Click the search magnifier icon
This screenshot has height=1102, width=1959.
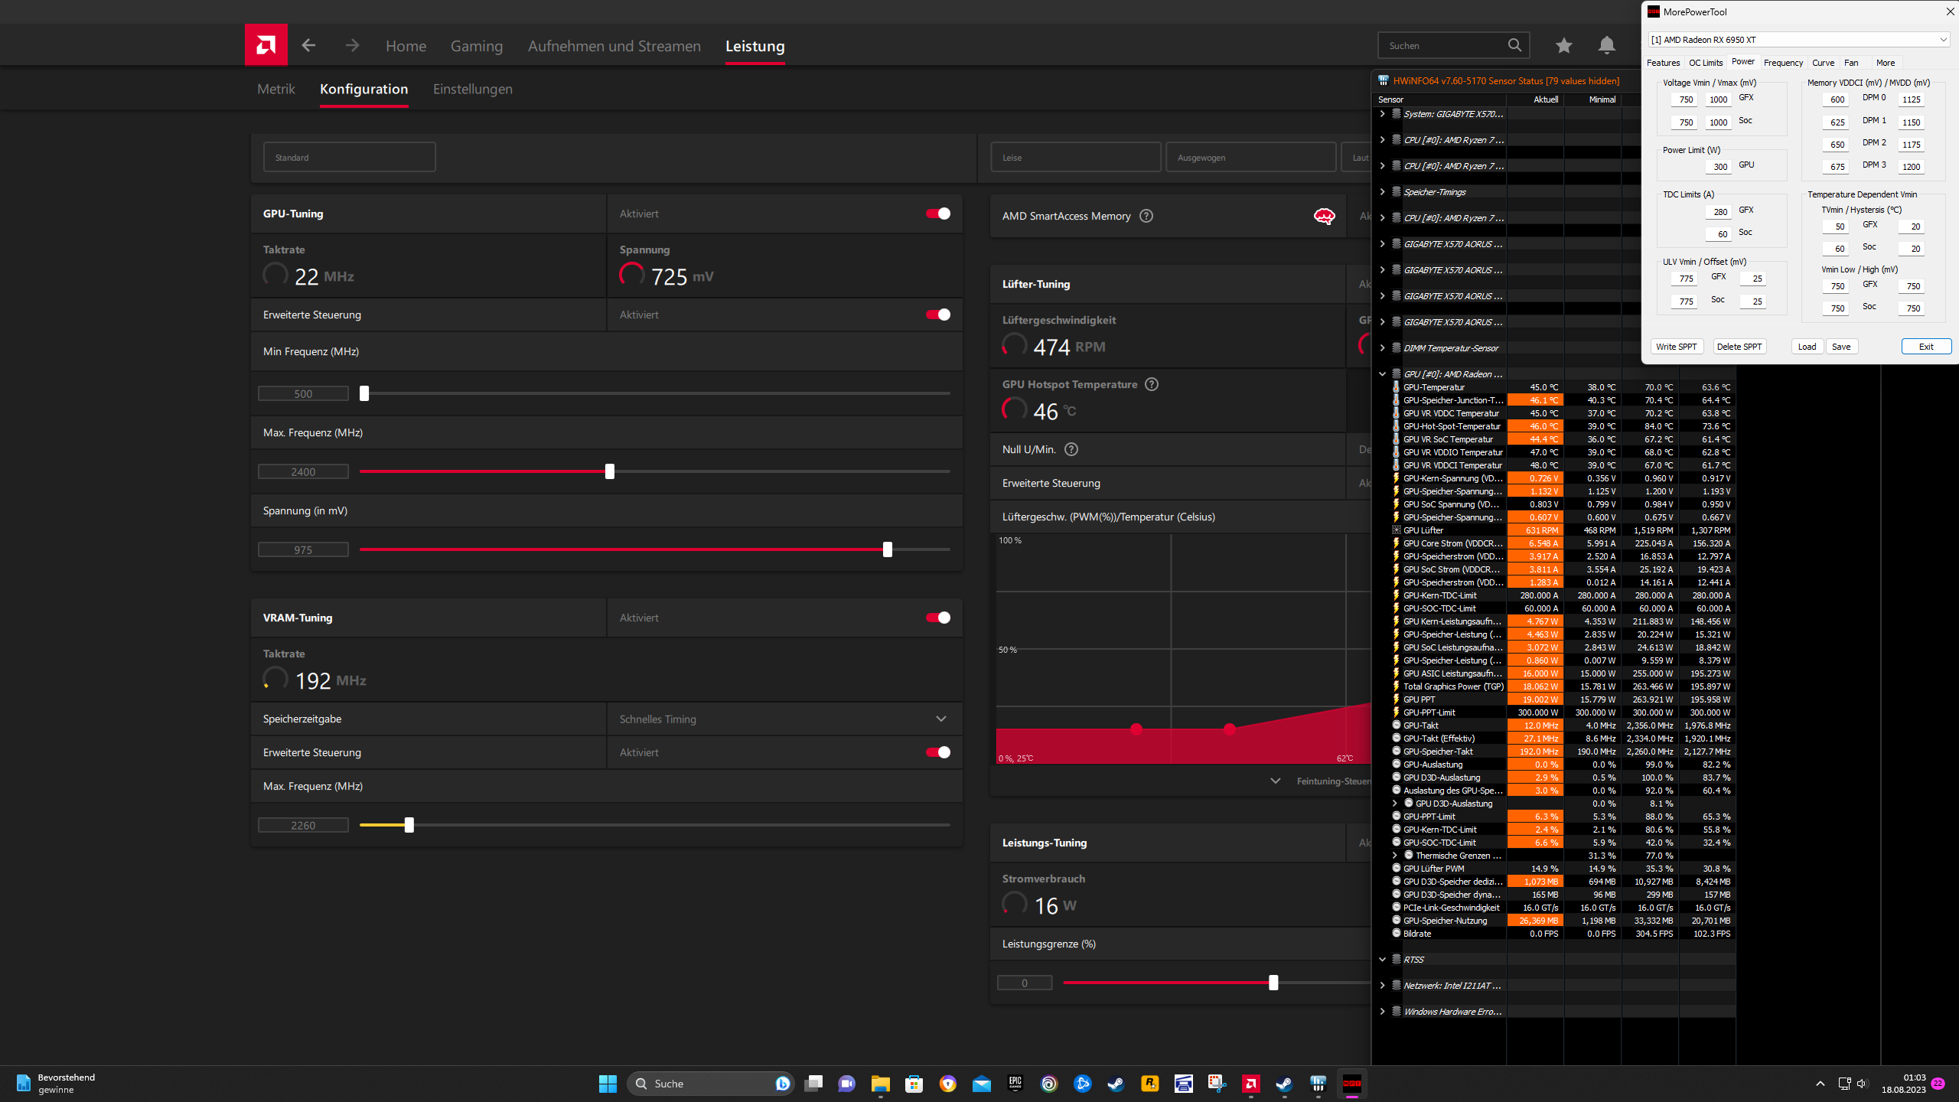click(x=1514, y=45)
